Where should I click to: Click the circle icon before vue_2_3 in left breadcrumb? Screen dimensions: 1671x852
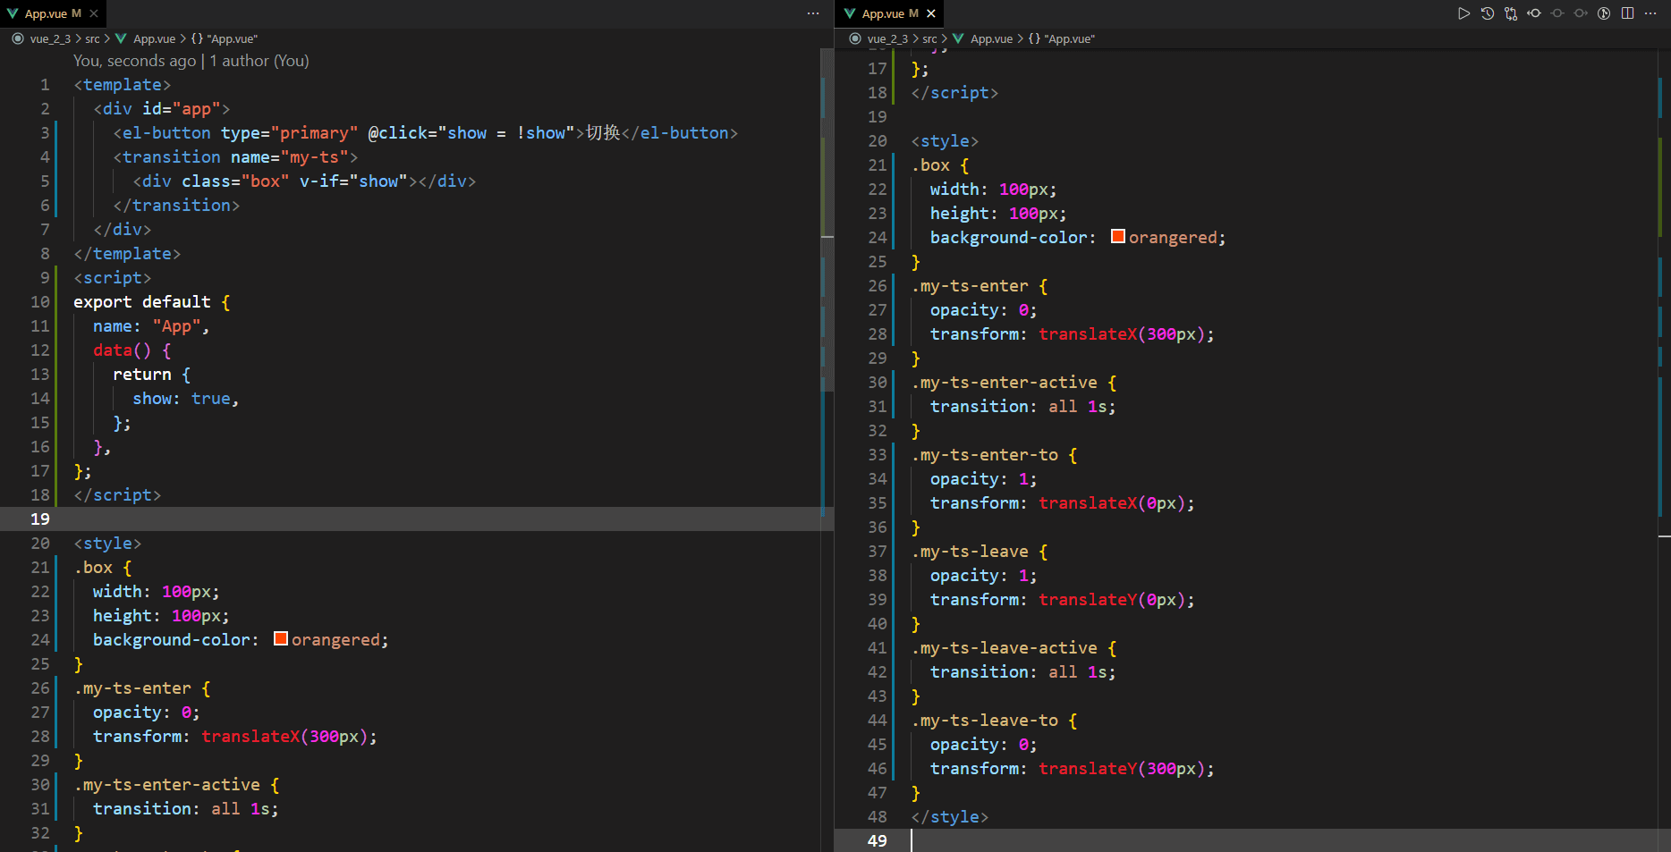point(18,39)
